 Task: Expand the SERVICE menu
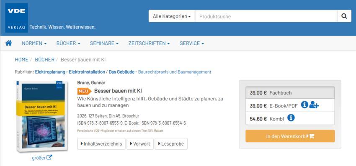[x=192, y=43]
